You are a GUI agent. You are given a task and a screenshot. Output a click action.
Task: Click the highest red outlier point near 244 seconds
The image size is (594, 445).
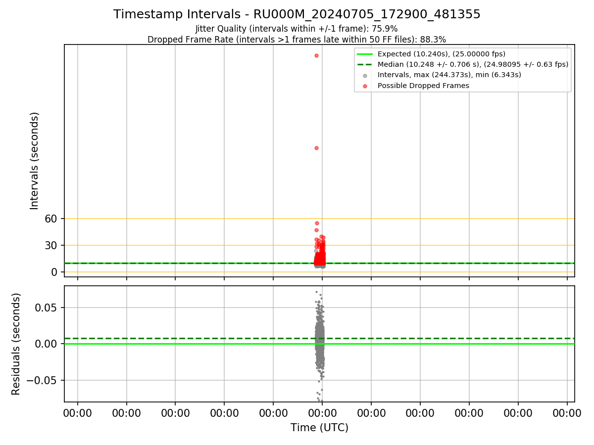316,55
